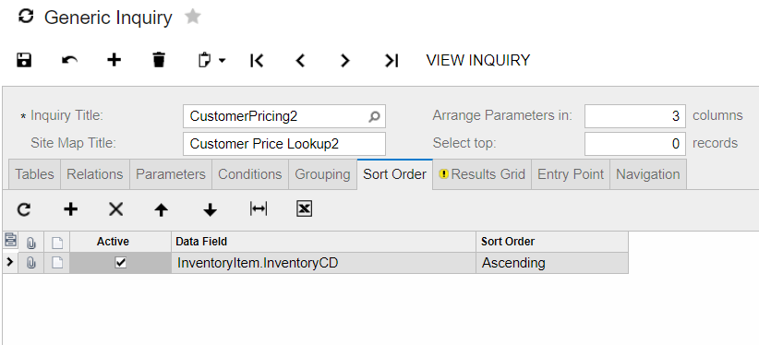Image resolution: width=759 pixels, height=345 pixels.
Task: Switch to the Grouping tab
Action: pos(322,174)
